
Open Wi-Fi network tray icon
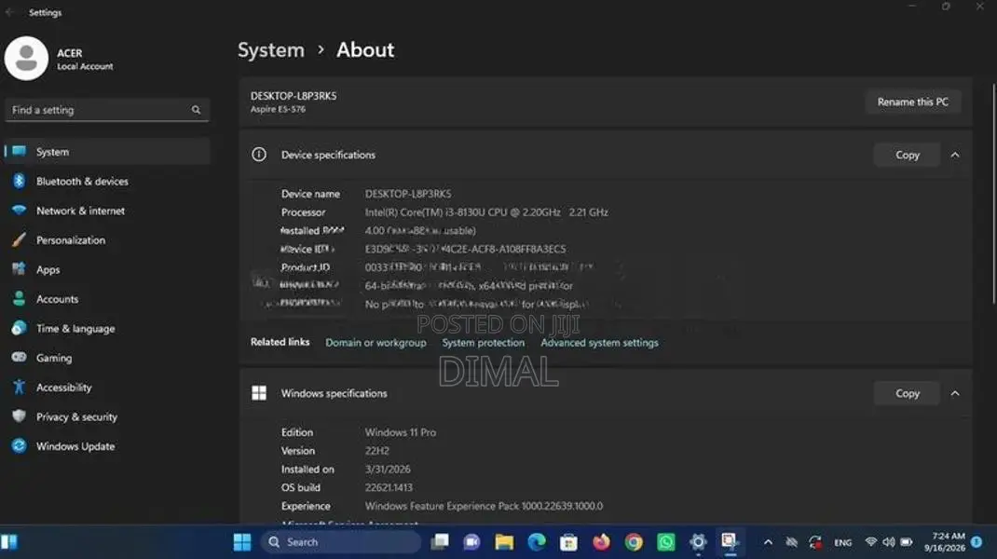(871, 542)
